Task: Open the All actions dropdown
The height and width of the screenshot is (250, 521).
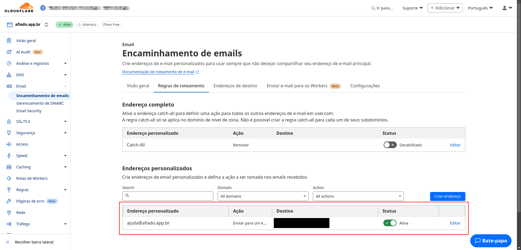Action: click(358, 196)
